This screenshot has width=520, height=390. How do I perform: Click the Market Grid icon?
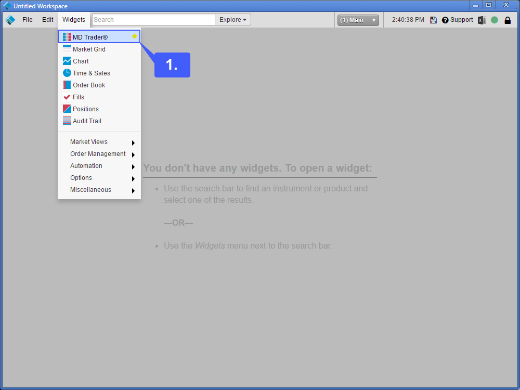point(67,49)
